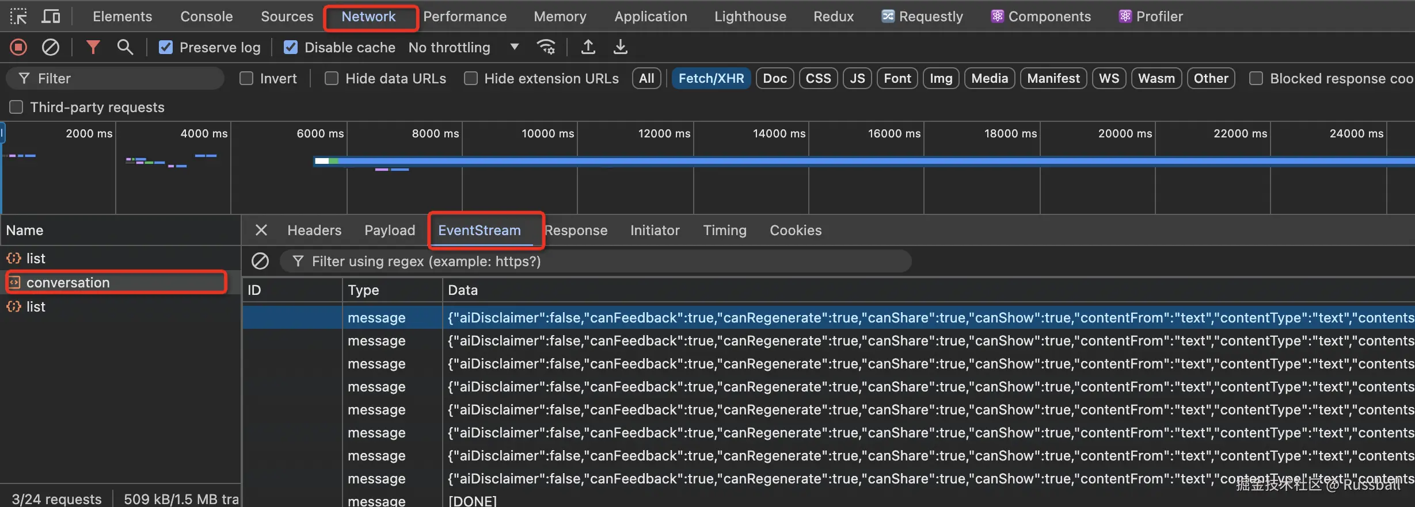1415x507 pixels.
Task: Switch to the Memory tab
Action: click(560, 17)
